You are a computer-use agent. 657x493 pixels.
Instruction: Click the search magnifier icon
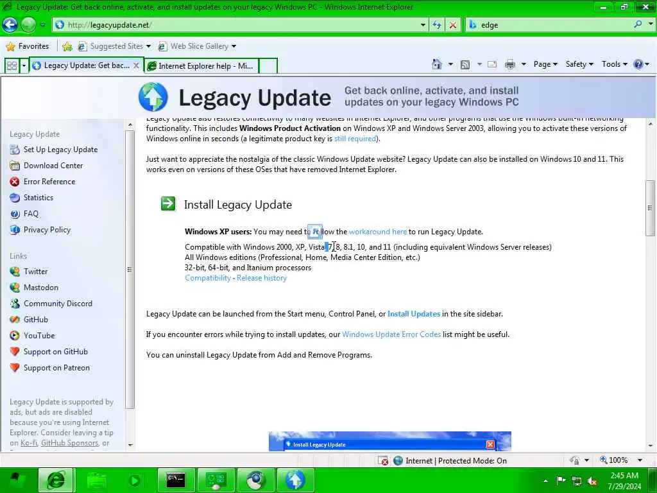[638, 24]
